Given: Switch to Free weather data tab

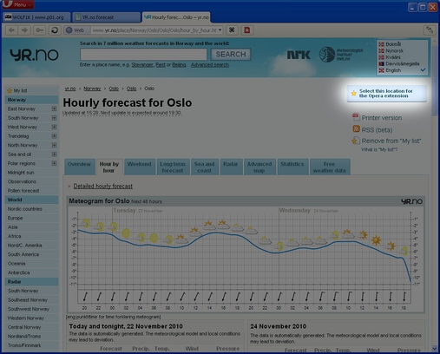Looking at the screenshot, I should pos(330,167).
